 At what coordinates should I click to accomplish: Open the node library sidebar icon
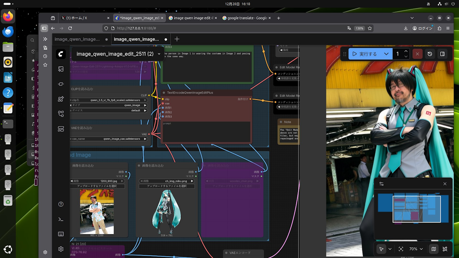[x=61, y=84]
